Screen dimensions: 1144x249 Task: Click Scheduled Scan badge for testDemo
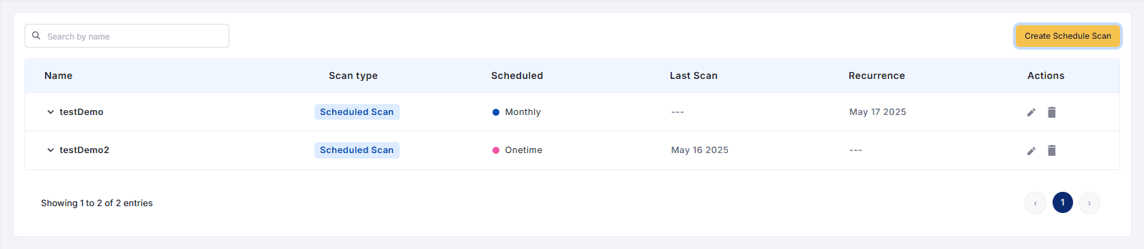pos(357,112)
